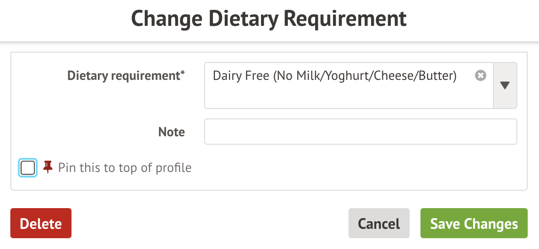
Task: Click the "Change Dietary Requirement" heading
Action: [x=269, y=19]
